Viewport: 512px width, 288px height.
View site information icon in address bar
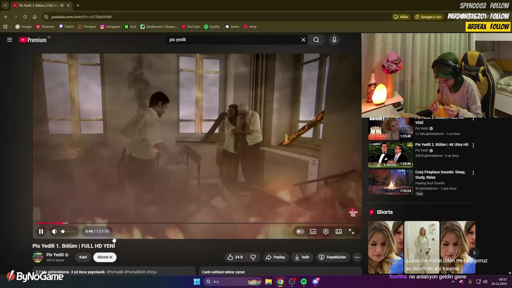point(46,17)
